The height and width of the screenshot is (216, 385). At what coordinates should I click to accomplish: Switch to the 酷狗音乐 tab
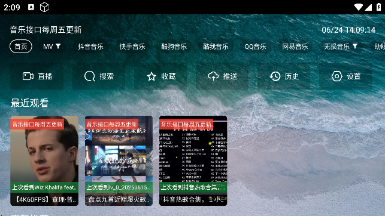click(174, 47)
